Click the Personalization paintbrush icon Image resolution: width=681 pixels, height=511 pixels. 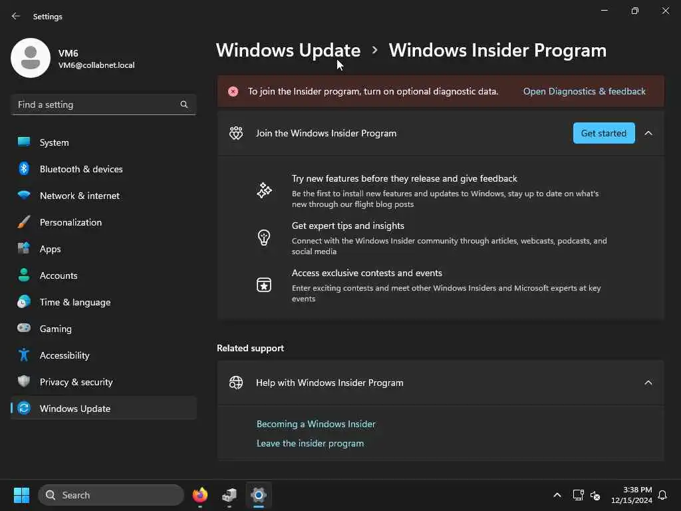pos(24,222)
